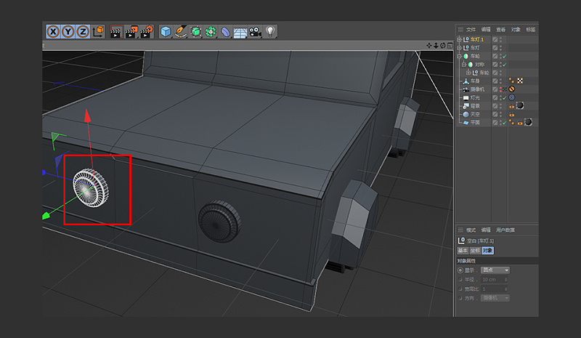
Task: Open the 查看 menu in object manager
Action: [500, 29]
